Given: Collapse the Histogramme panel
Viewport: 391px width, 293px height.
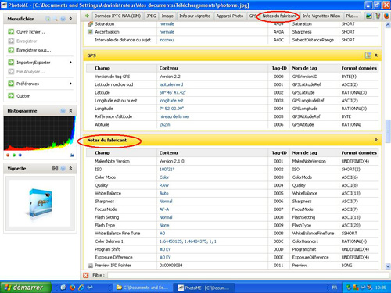Looking at the screenshot, I should [70, 111].
